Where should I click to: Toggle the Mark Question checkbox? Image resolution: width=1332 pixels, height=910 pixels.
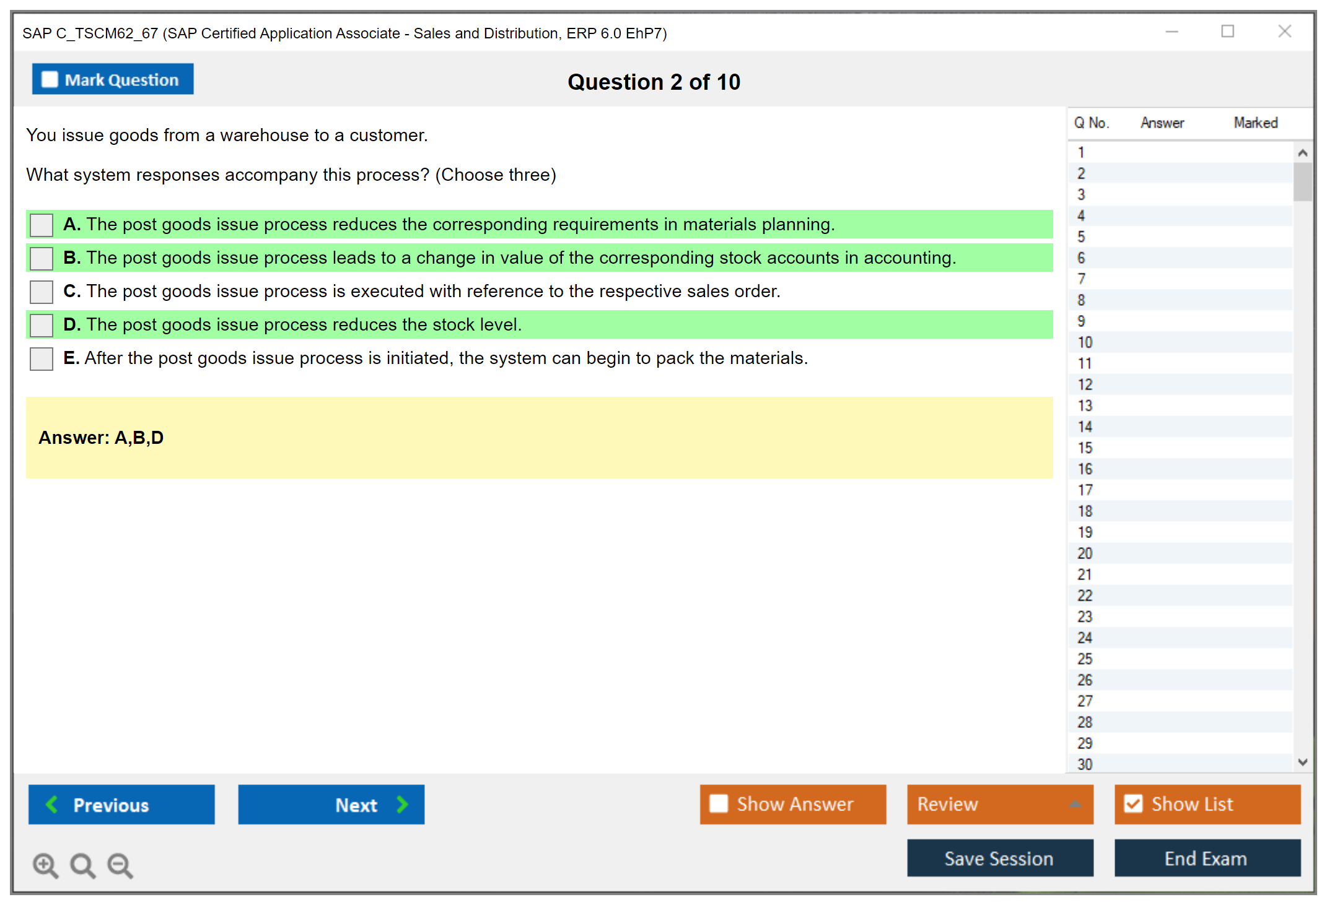50,80
